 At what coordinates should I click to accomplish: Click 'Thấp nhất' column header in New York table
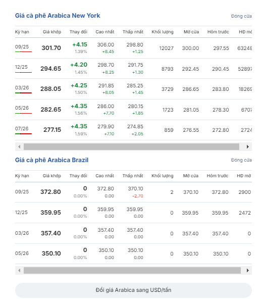coord(133,32)
